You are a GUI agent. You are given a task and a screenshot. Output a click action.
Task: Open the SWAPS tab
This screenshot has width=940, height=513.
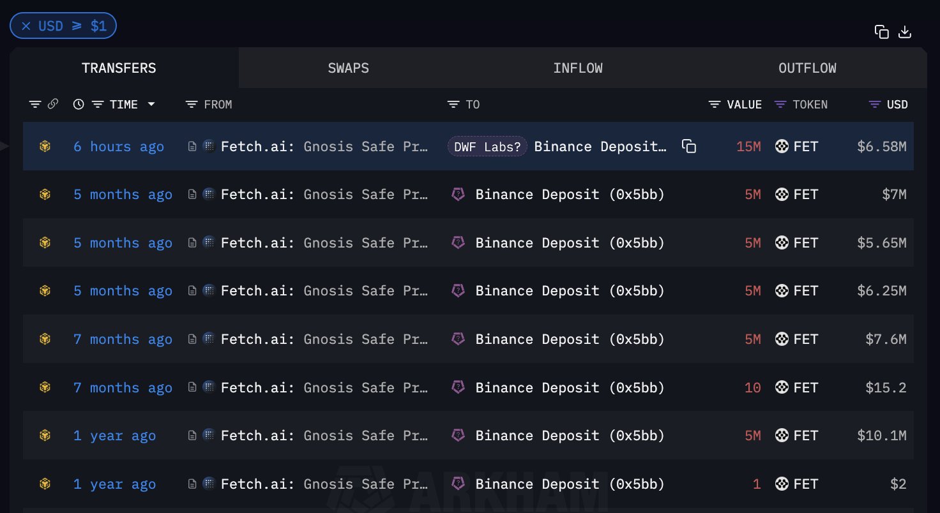[348, 68]
